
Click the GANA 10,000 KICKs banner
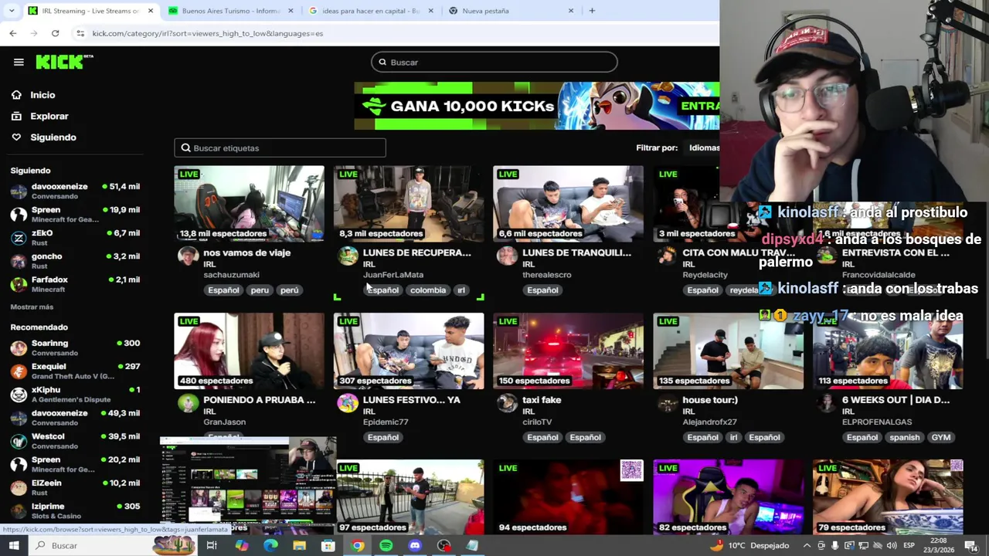coord(536,106)
